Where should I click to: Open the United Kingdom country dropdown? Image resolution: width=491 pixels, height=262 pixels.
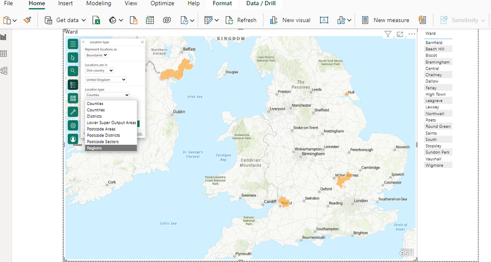106,79
